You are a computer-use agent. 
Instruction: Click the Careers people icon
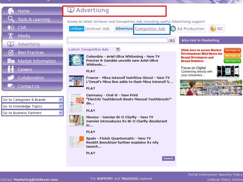(x=11, y=69)
